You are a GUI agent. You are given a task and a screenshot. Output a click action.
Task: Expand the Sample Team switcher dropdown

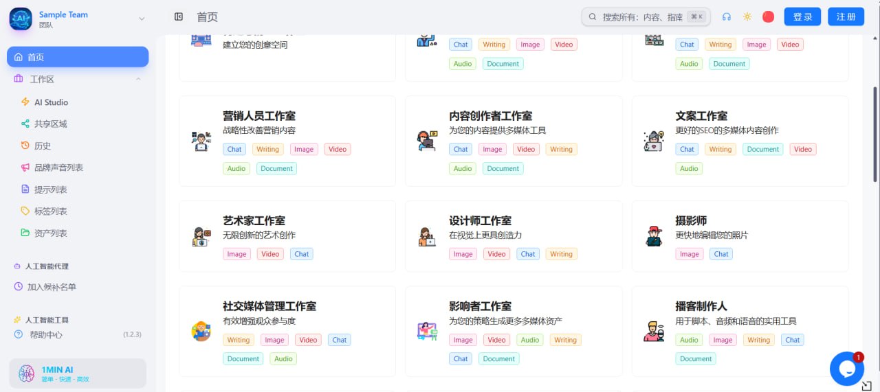point(142,19)
